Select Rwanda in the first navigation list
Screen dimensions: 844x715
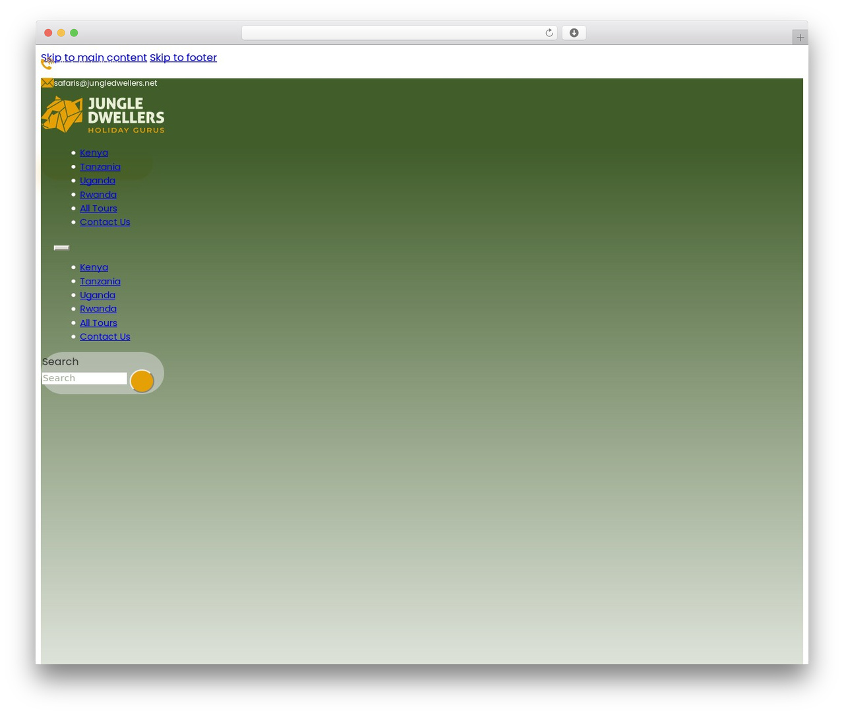click(x=98, y=195)
